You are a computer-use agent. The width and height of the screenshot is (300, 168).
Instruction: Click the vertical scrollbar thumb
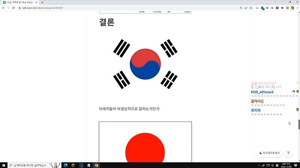[x=299, y=125]
